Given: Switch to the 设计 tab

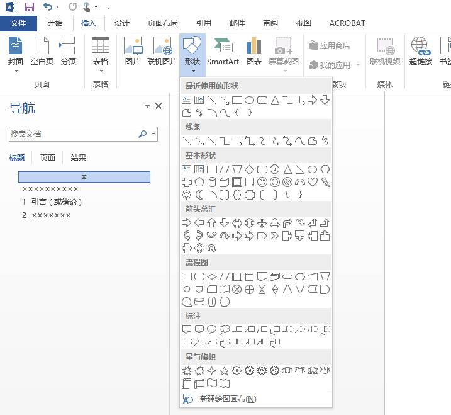Looking at the screenshot, I should pos(122,23).
